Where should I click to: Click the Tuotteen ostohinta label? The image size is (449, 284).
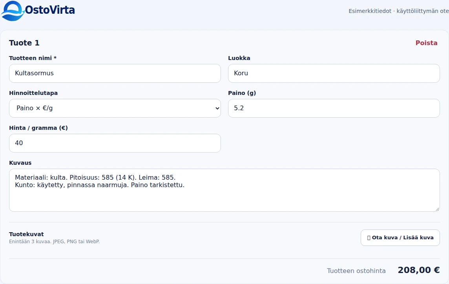[x=356, y=271]
